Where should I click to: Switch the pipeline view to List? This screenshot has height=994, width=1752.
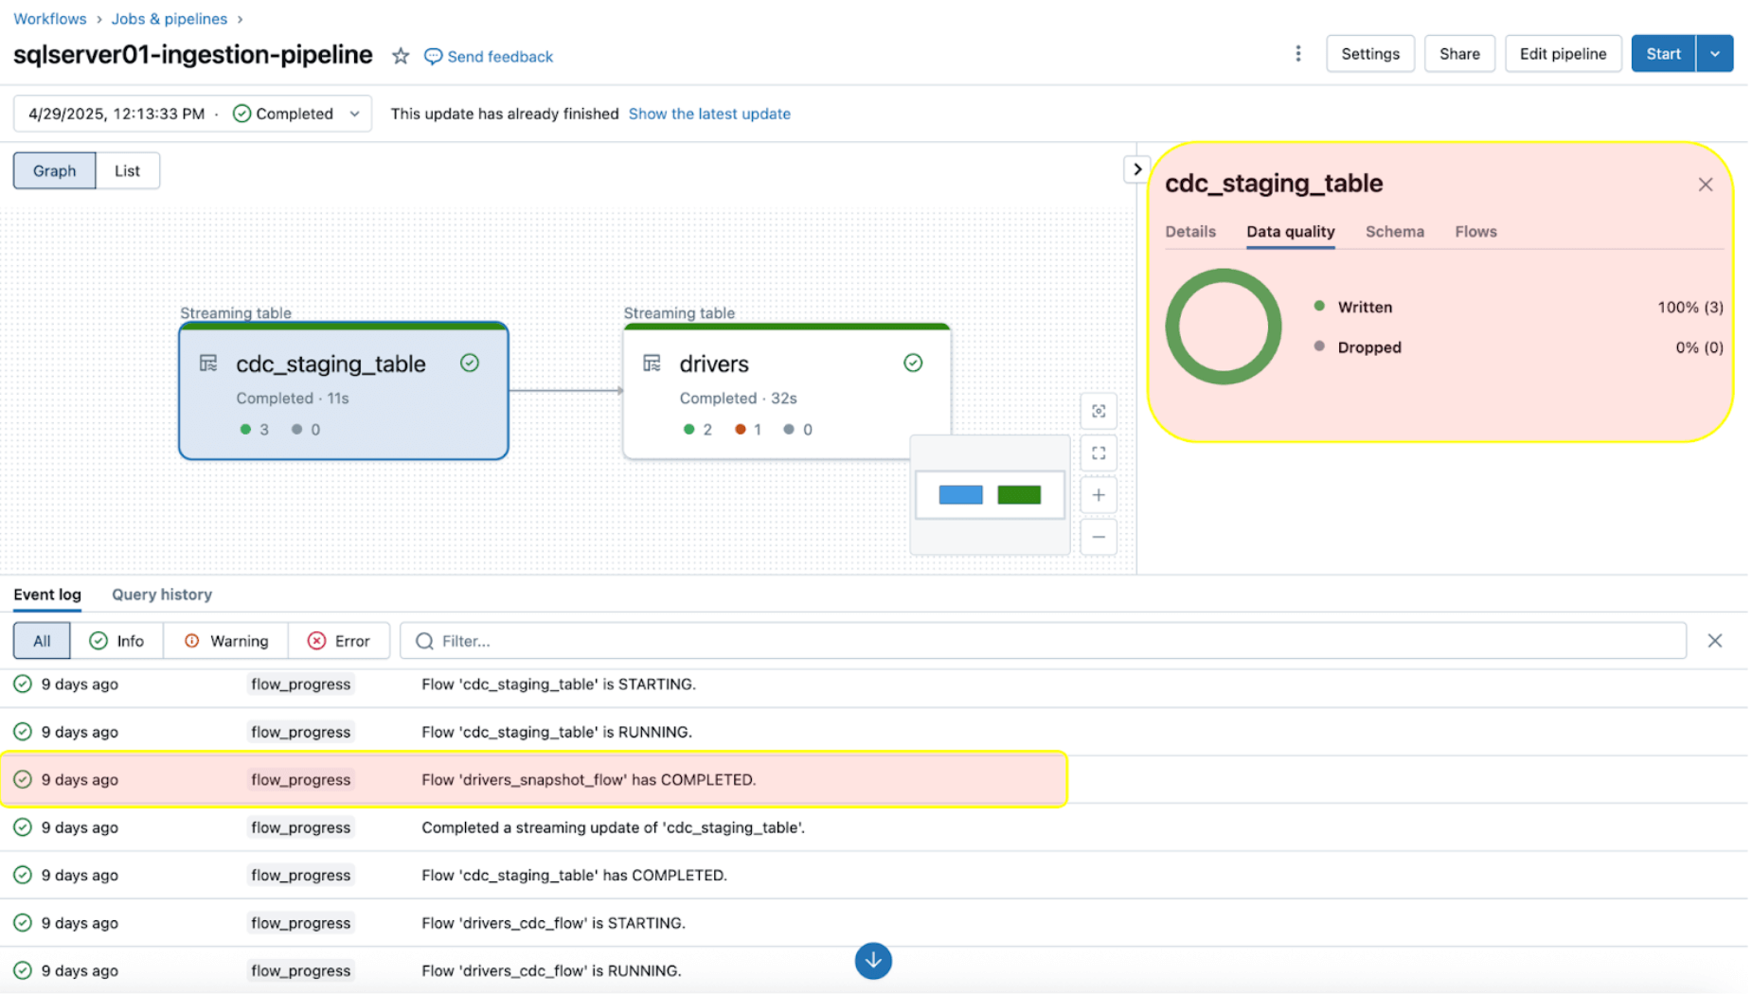point(127,171)
